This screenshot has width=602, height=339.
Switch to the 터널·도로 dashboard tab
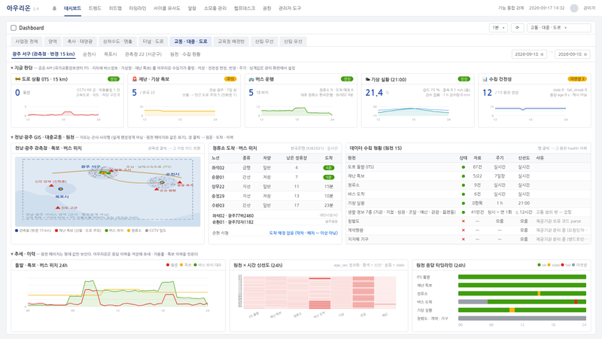pos(154,41)
